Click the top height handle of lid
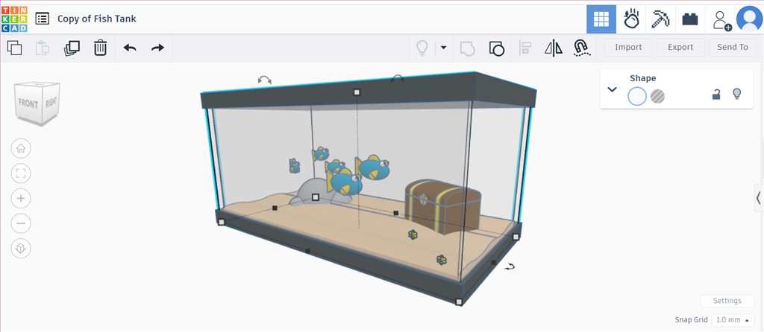This screenshot has height=332, width=764. (x=357, y=92)
